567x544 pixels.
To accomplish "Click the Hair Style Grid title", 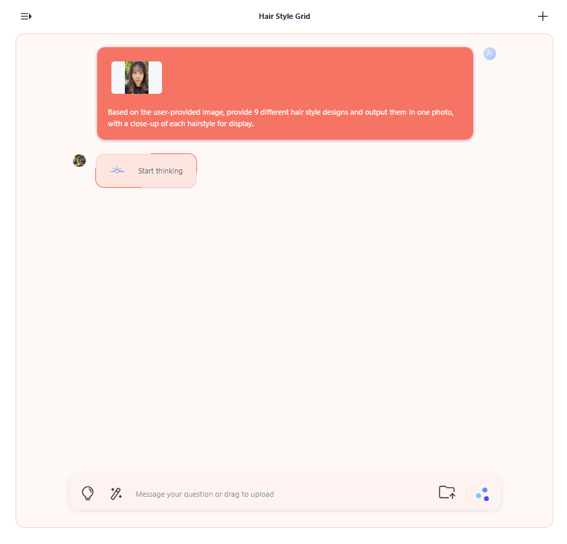I will tap(284, 16).
